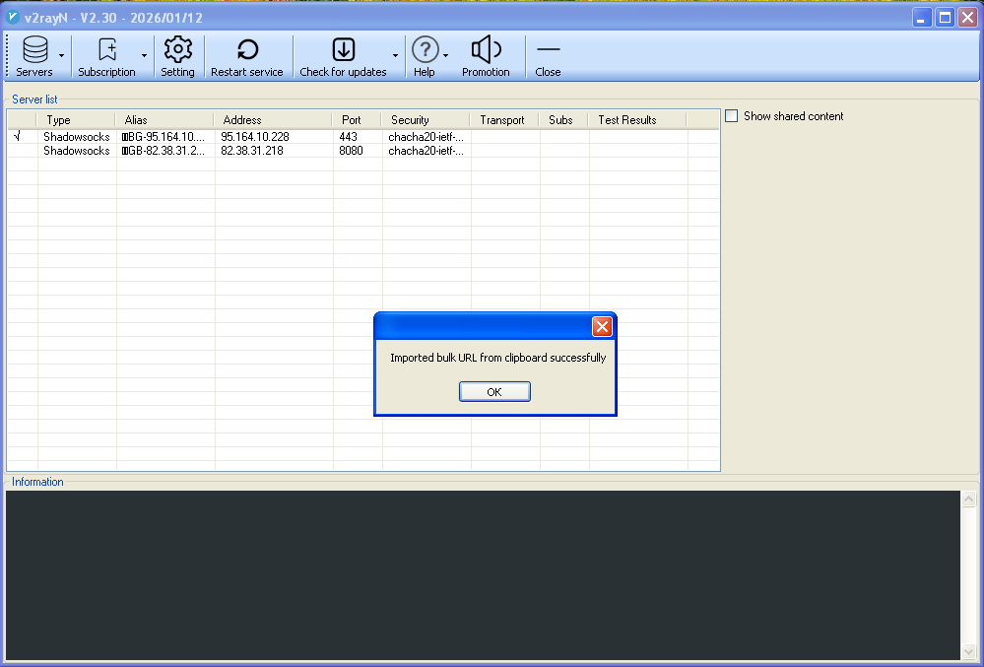Maximize the v2rayN window
The width and height of the screenshot is (984, 667).
click(x=945, y=18)
